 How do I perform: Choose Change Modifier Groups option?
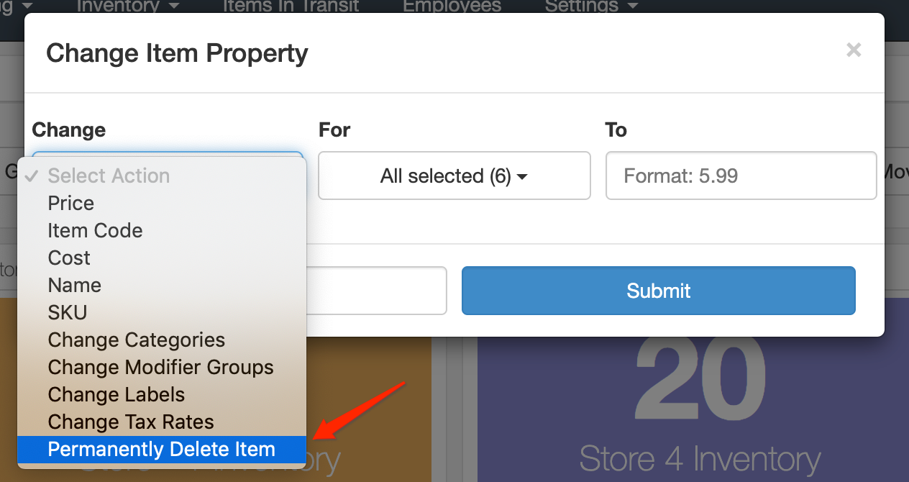point(162,367)
